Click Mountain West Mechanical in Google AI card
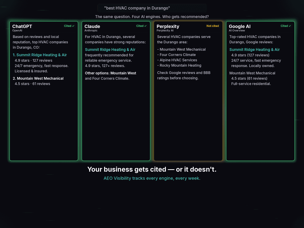 pos(252,73)
